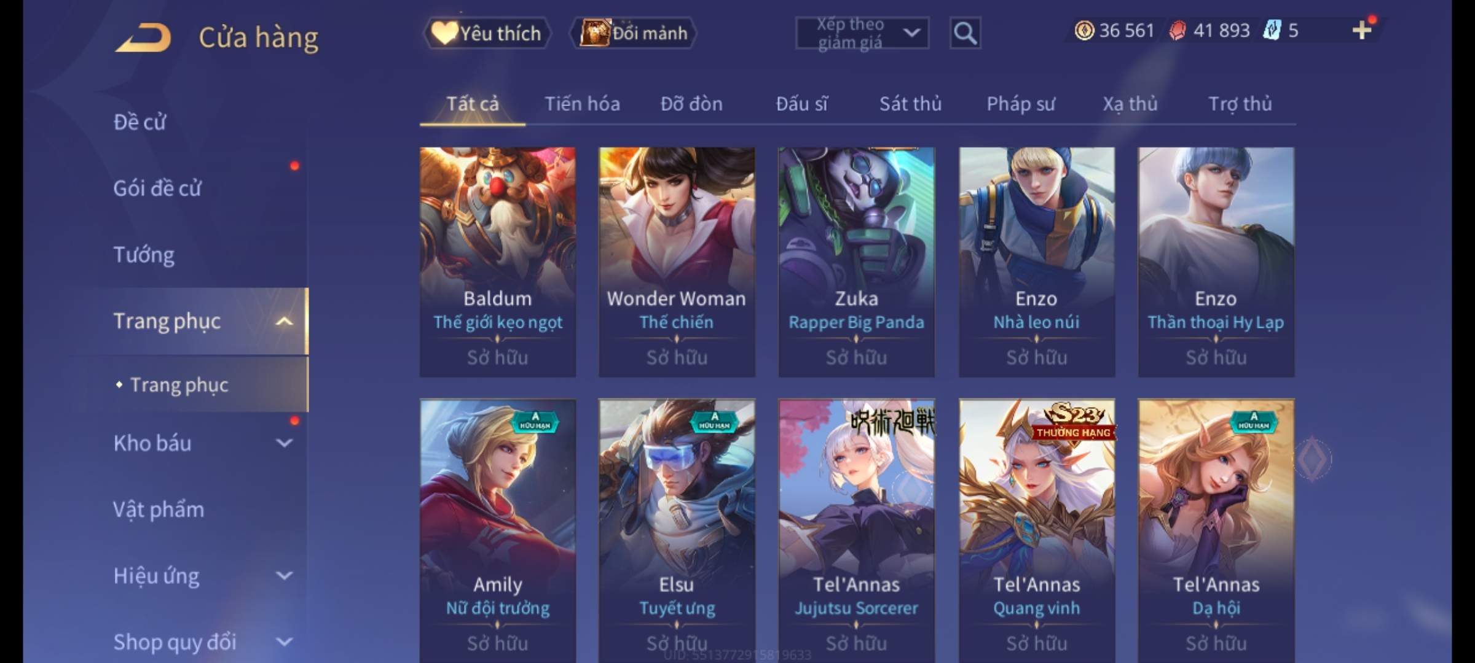1475x663 pixels.
Task: Click the red ruby currency icon
Action: pos(1178,31)
